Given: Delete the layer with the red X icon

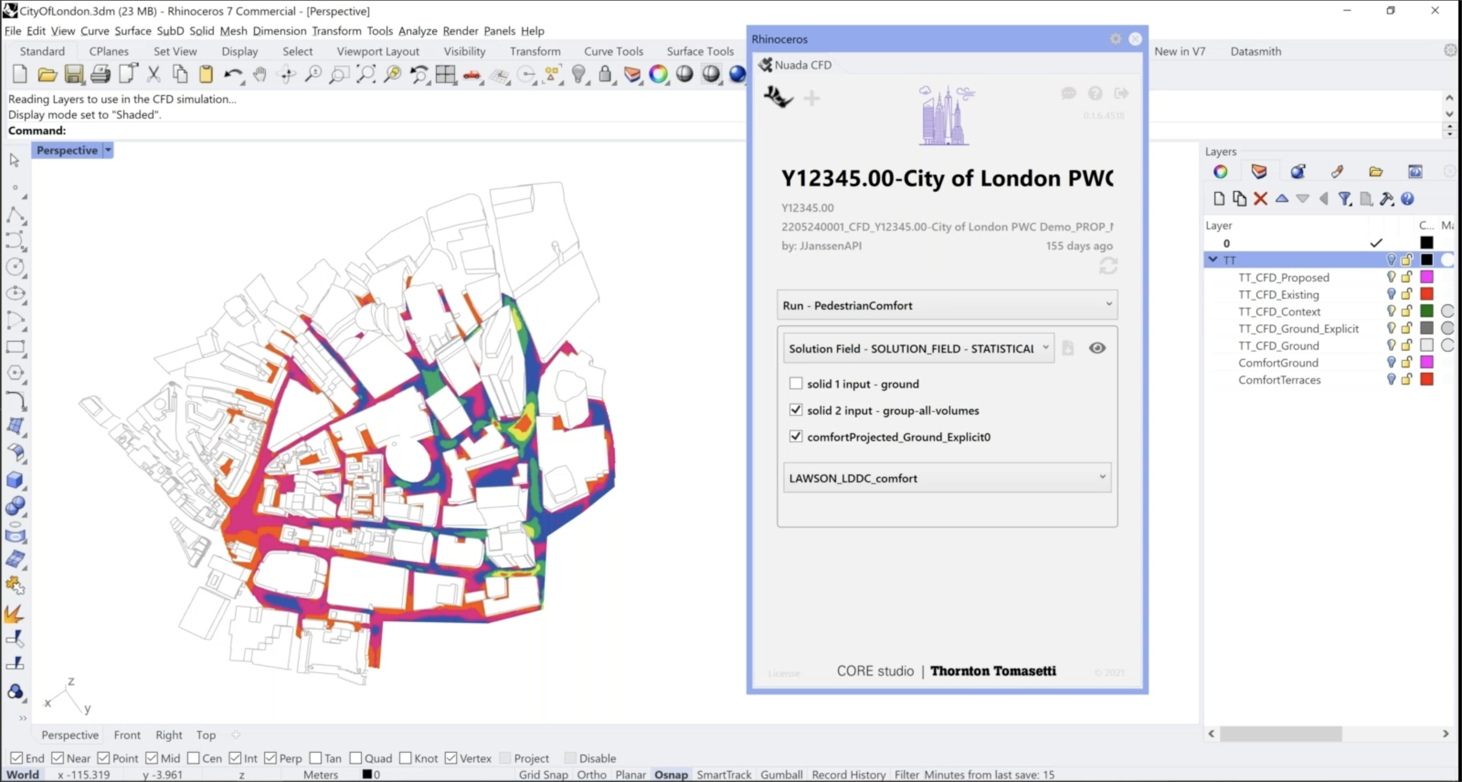Looking at the screenshot, I should pos(1260,199).
